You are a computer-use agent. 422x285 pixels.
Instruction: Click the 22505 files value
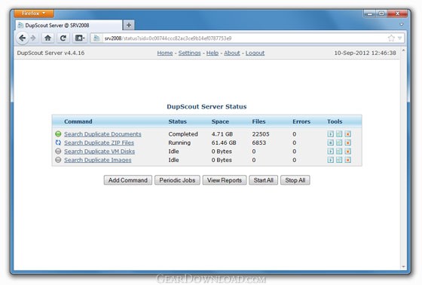[x=261, y=134]
